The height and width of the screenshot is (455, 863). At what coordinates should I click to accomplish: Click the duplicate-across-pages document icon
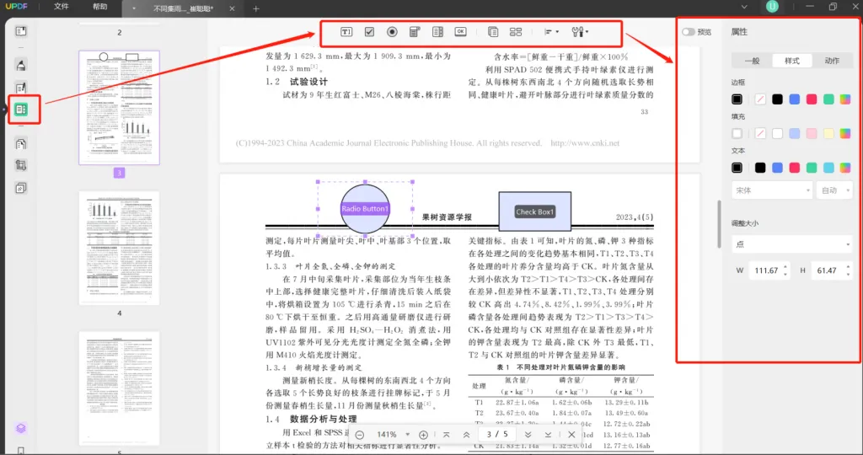pos(493,32)
